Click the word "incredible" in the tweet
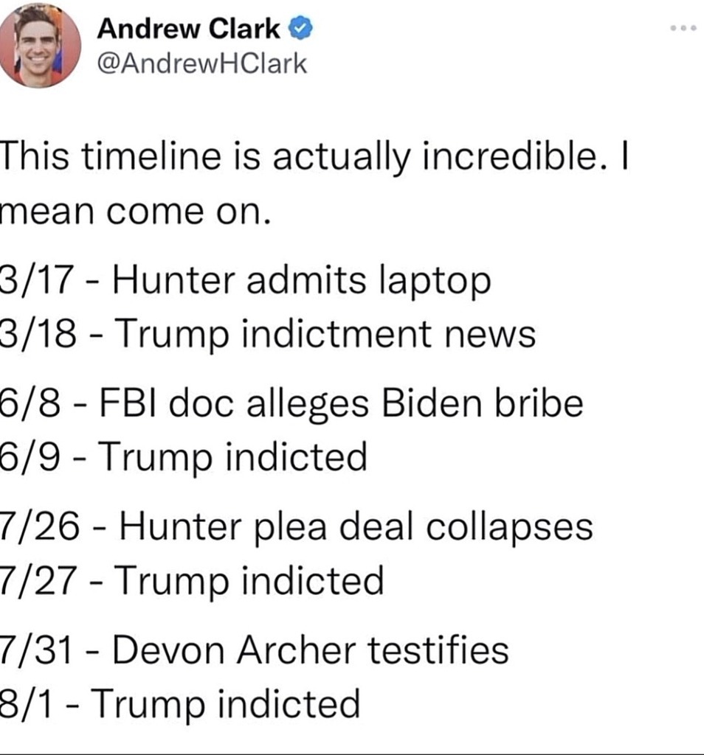Screen dimensions: 704x755 505,160
